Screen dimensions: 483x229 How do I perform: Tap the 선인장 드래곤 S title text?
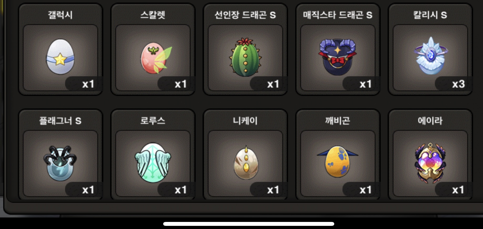(245, 15)
